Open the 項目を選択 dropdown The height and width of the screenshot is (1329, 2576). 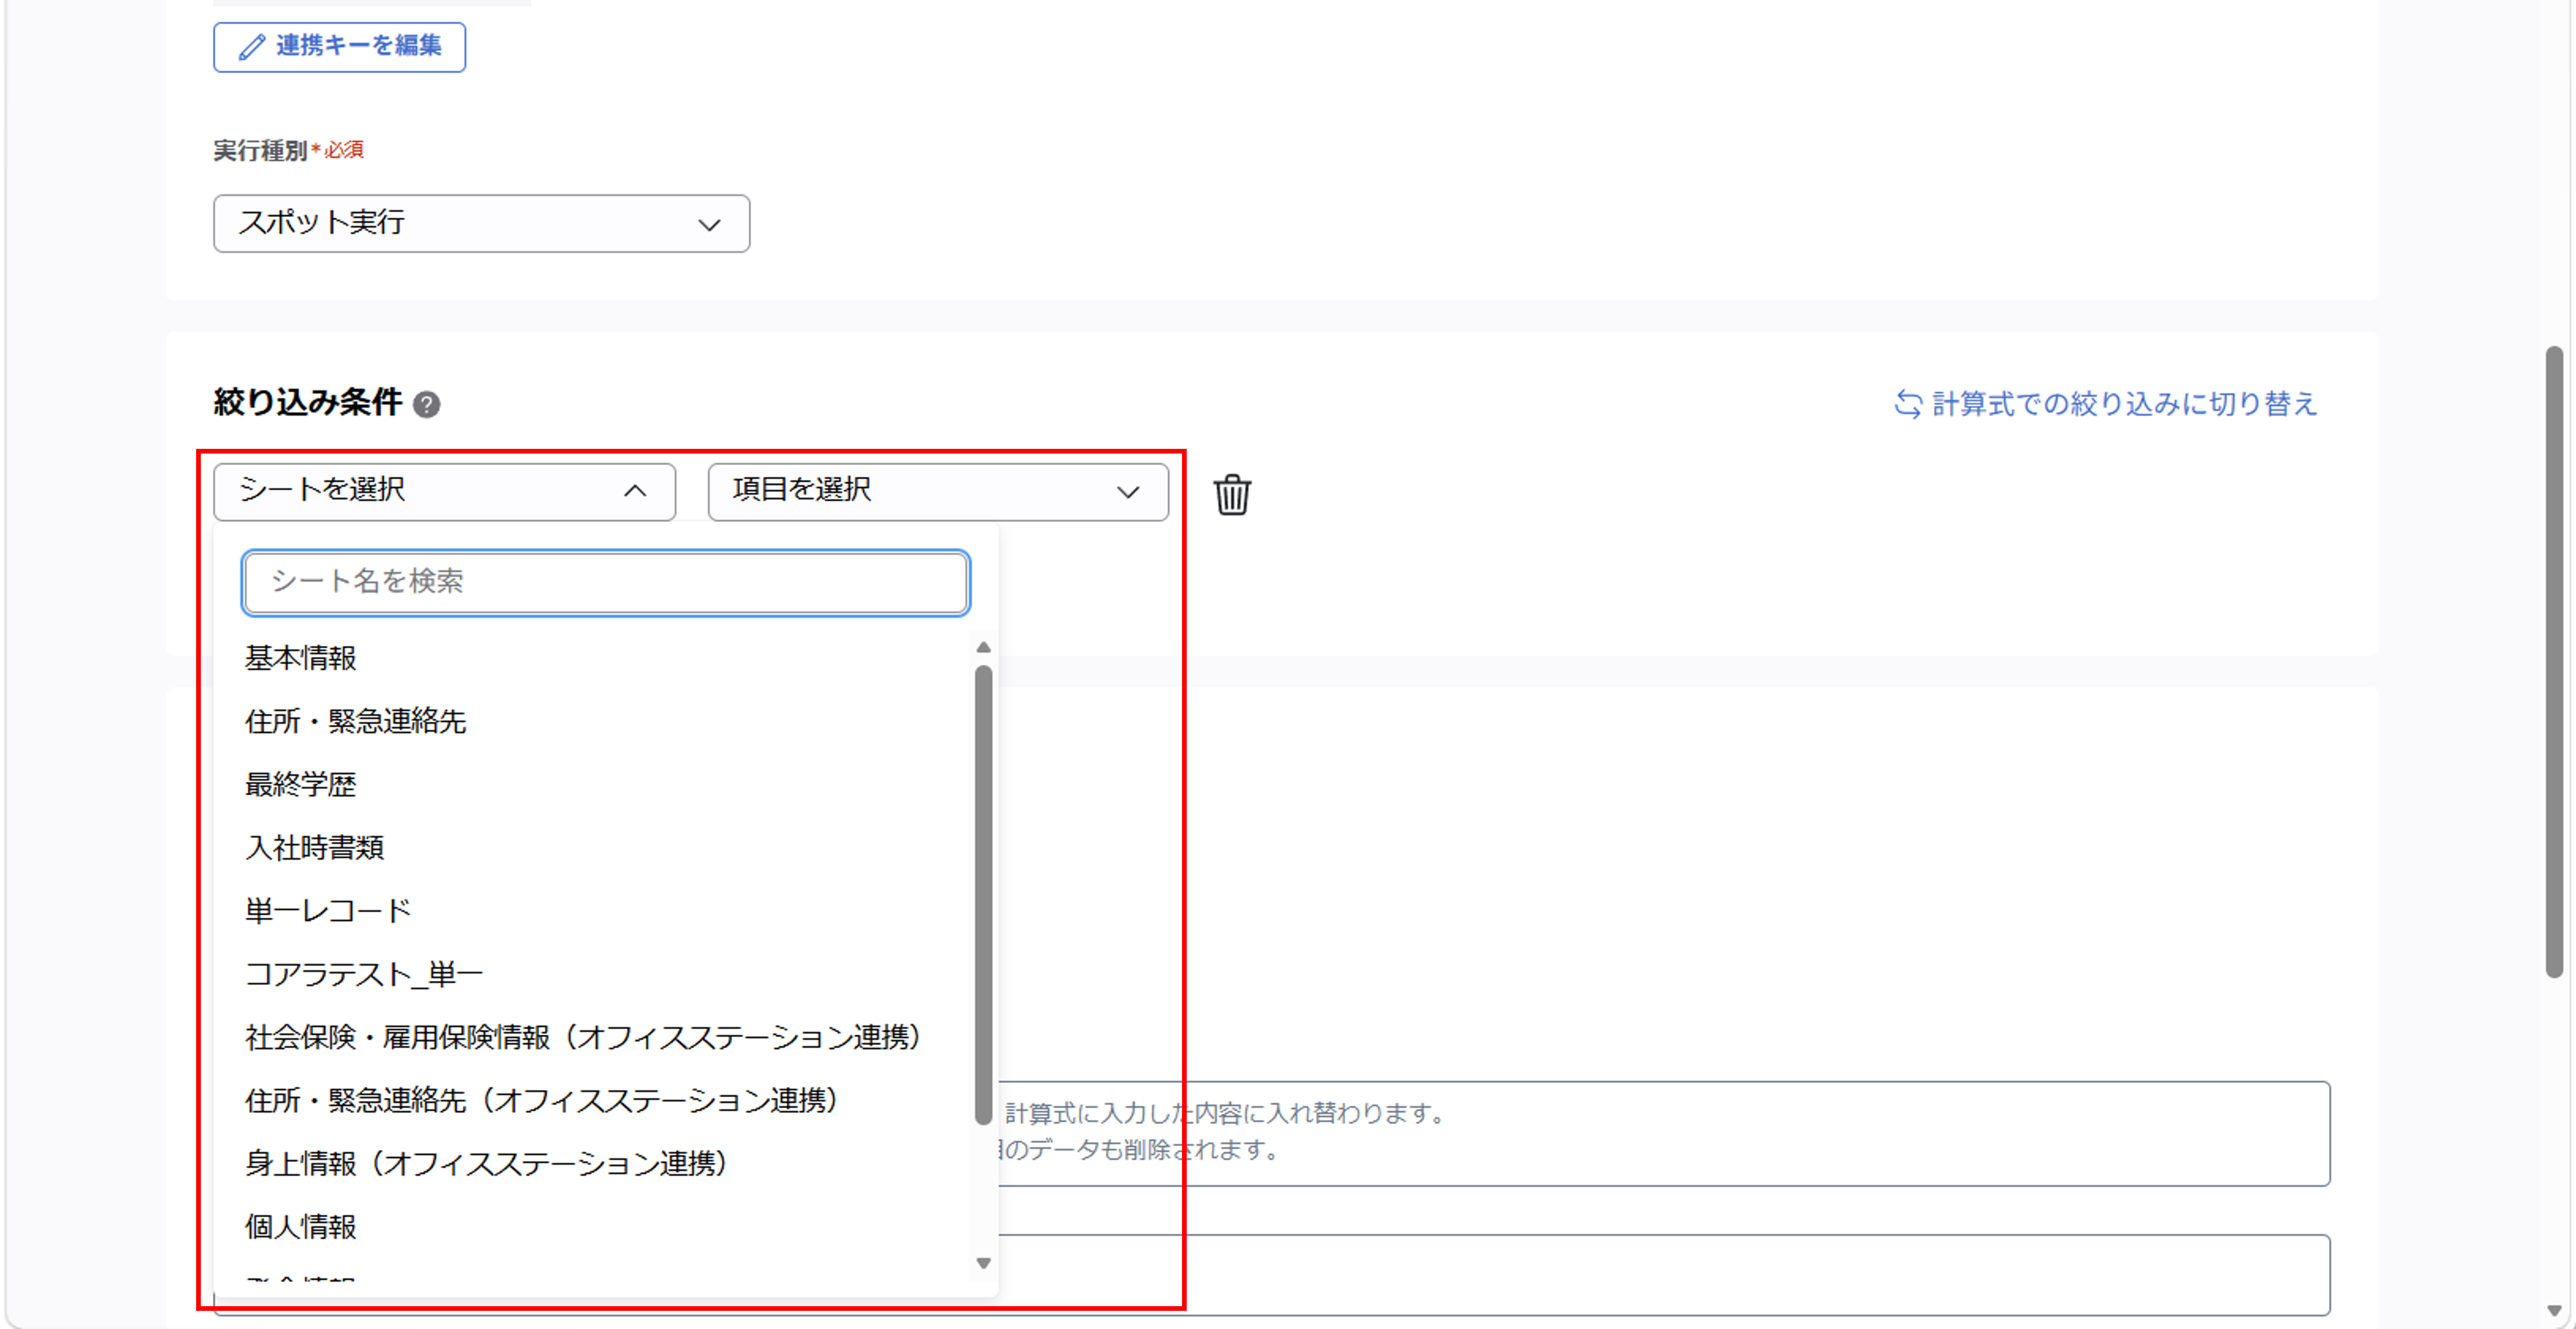(x=938, y=490)
